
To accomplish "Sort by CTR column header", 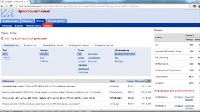I will tap(149, 81).
